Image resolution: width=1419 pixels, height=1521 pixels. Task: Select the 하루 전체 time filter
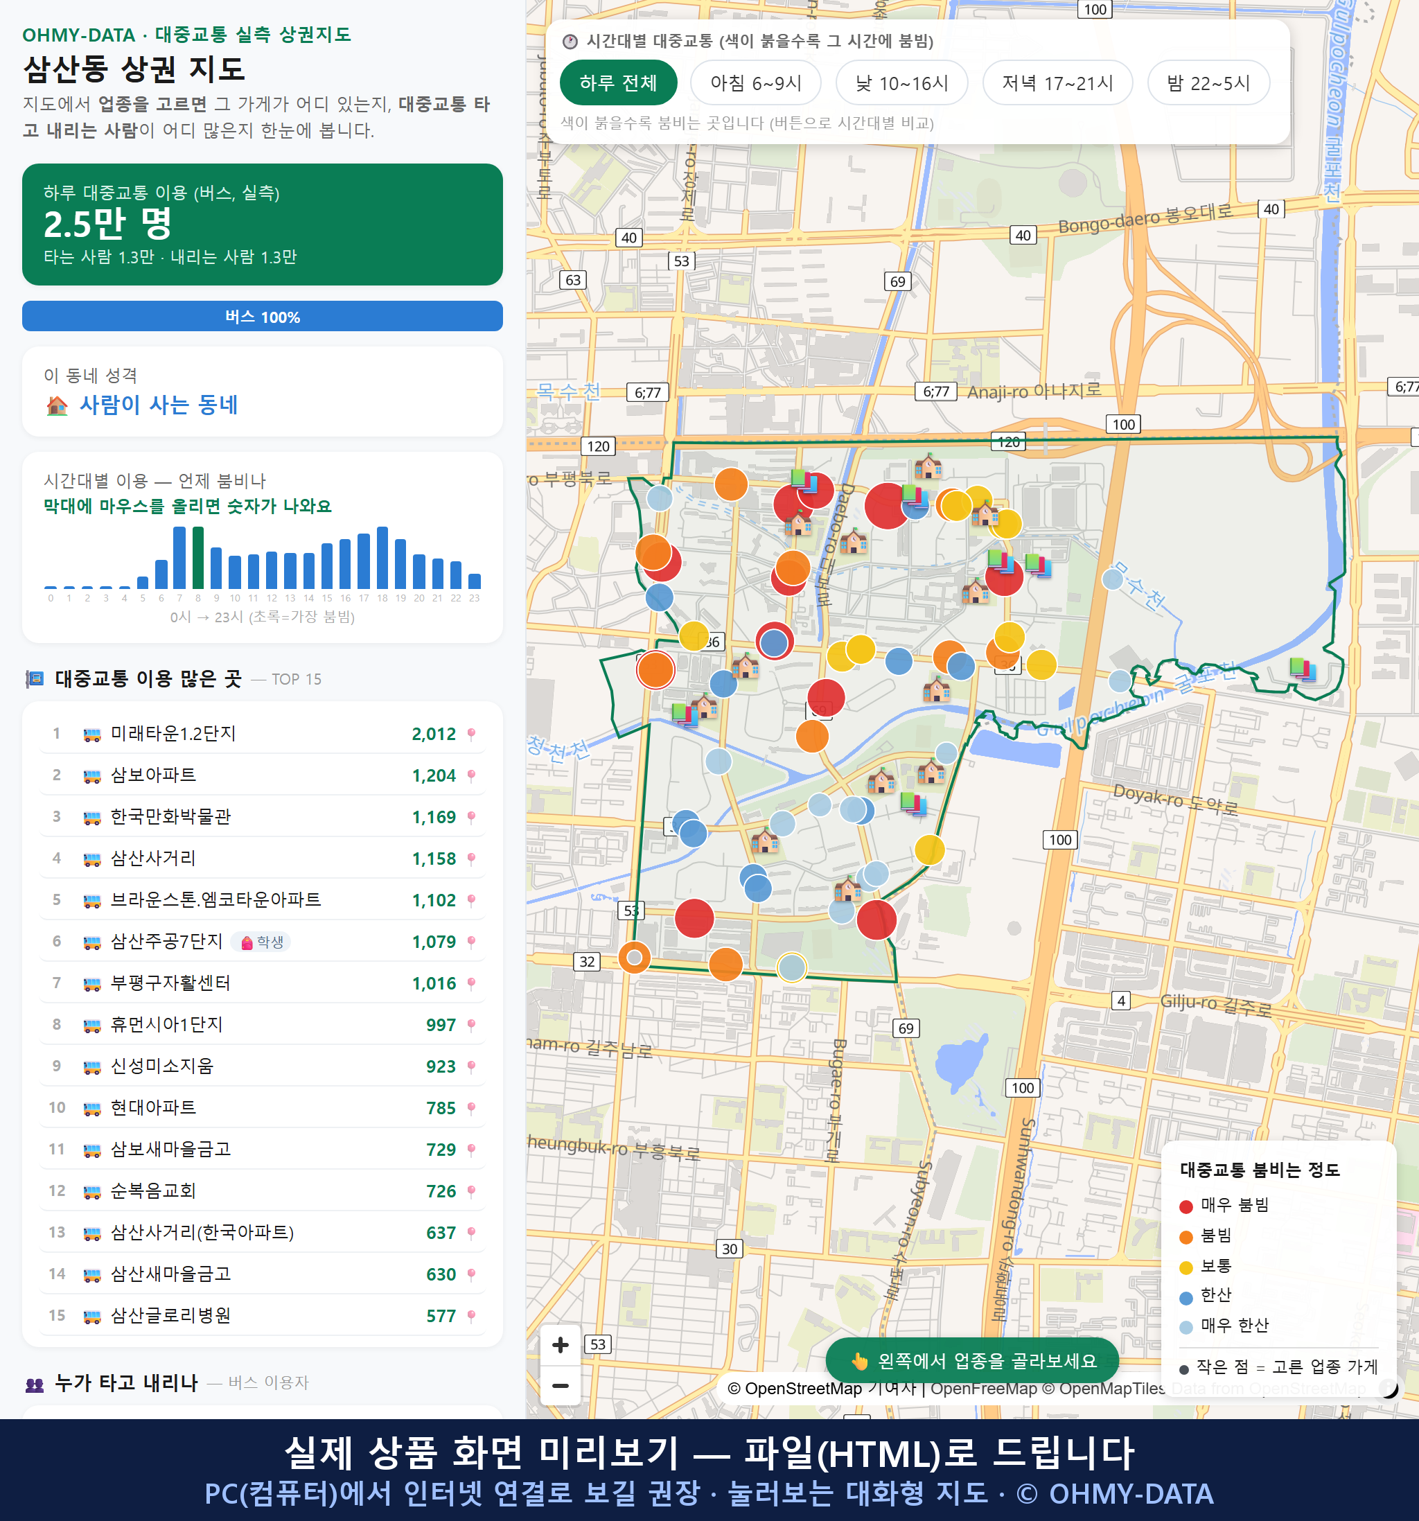point(618,82)
